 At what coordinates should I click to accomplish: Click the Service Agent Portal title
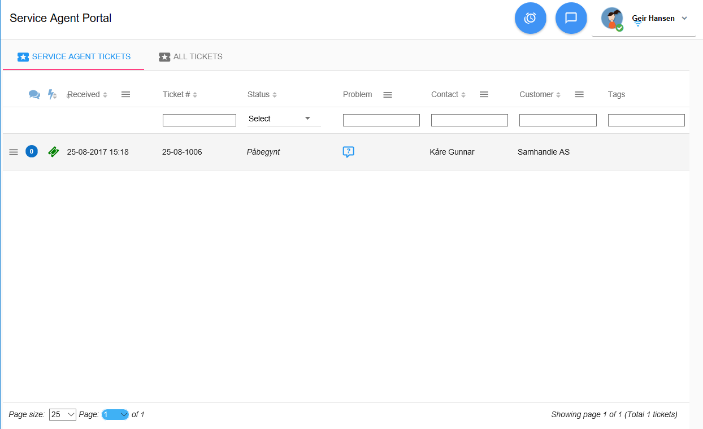coord(60,18)
